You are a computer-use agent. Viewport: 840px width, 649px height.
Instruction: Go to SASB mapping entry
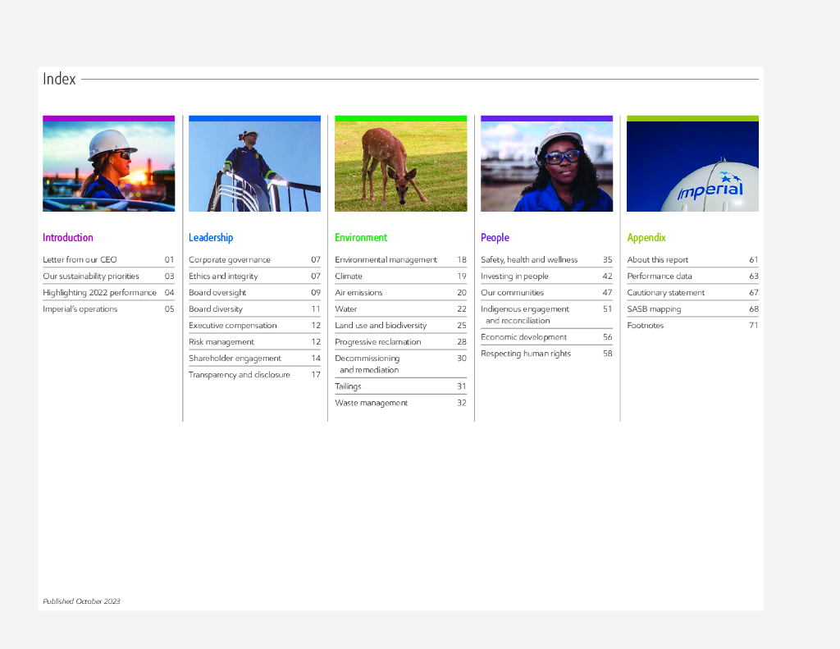654,309
